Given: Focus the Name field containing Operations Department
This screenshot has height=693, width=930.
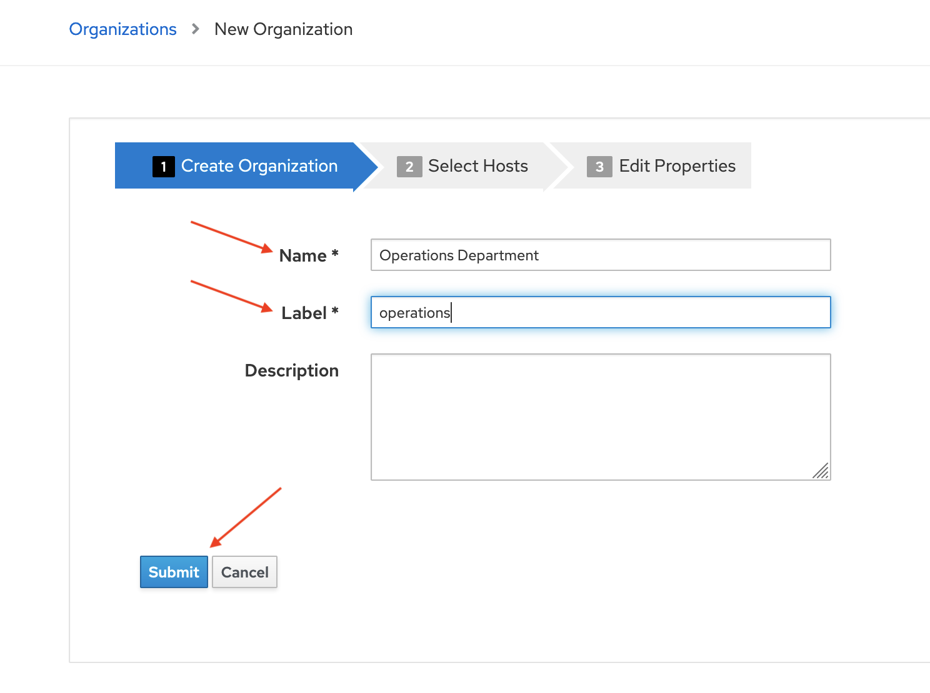Looking at the screenshot, I should click(600, 255).
